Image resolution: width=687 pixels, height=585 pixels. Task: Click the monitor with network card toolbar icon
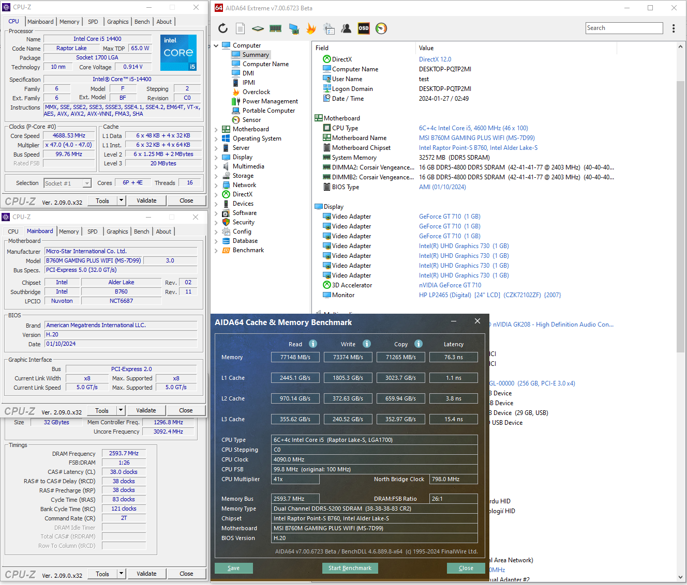coord(294,28)
